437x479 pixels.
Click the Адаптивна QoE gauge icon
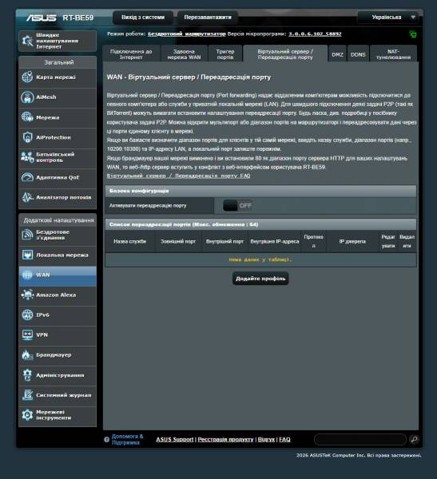click(x=27, y=177)
